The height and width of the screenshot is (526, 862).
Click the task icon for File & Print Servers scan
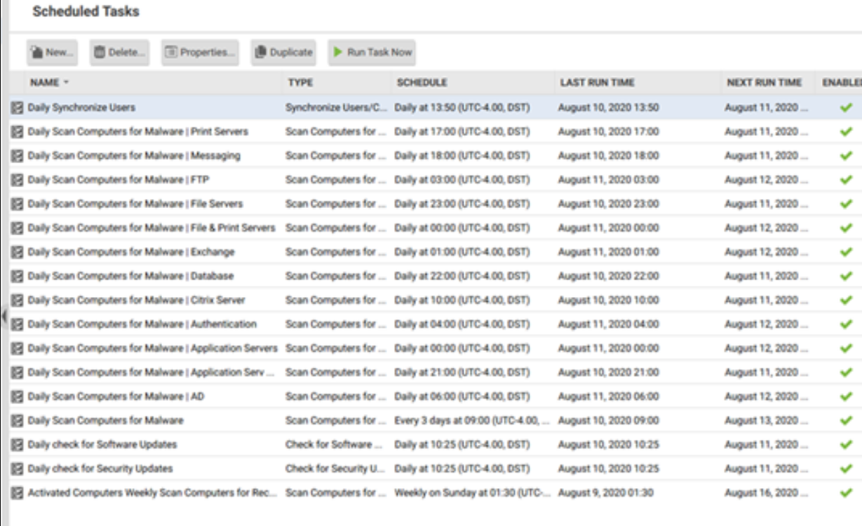pyautogui.click(x=18, y=228)
